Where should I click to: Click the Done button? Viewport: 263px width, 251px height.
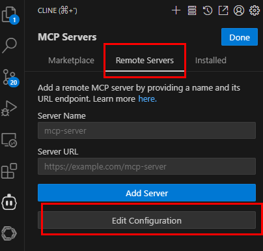click(240, 37)
